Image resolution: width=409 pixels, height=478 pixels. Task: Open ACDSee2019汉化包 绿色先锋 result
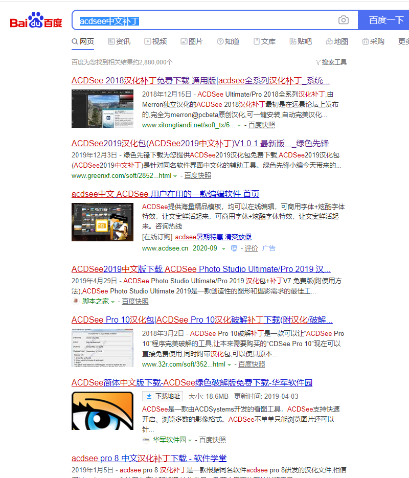(x=200, y=143)
